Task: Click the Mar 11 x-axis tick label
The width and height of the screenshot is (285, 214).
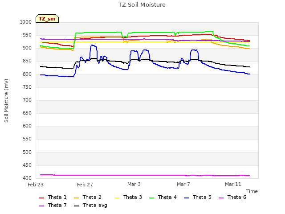Action: tap(233, 184)
